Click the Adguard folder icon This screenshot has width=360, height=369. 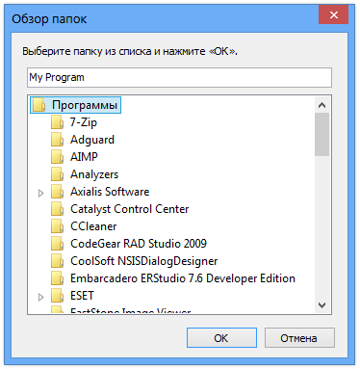tap(57, 140)
